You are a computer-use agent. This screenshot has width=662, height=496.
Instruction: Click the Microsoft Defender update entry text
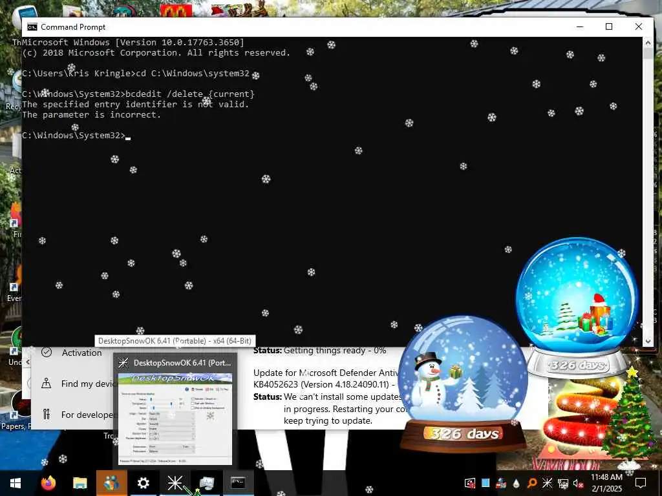tap(326, 373)
